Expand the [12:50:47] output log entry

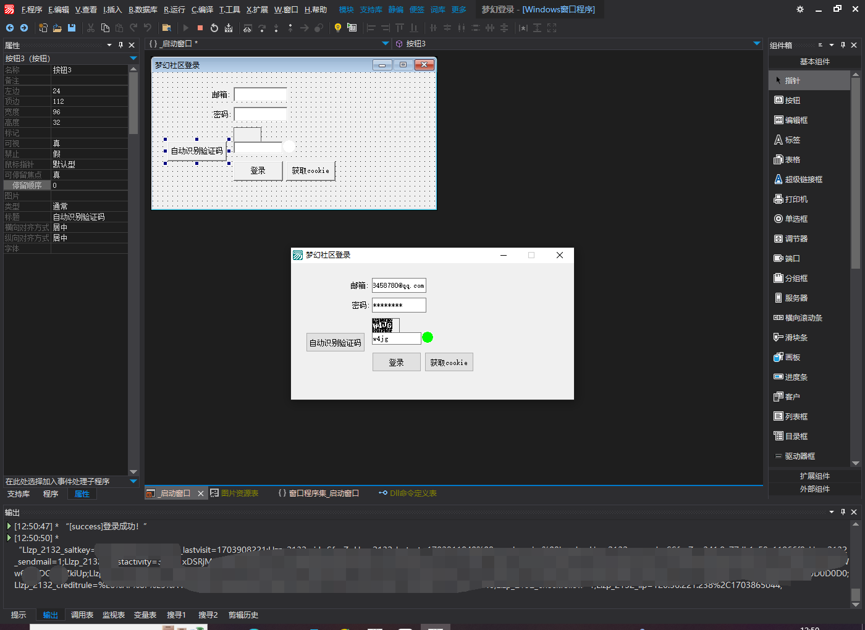pos(9,526)
